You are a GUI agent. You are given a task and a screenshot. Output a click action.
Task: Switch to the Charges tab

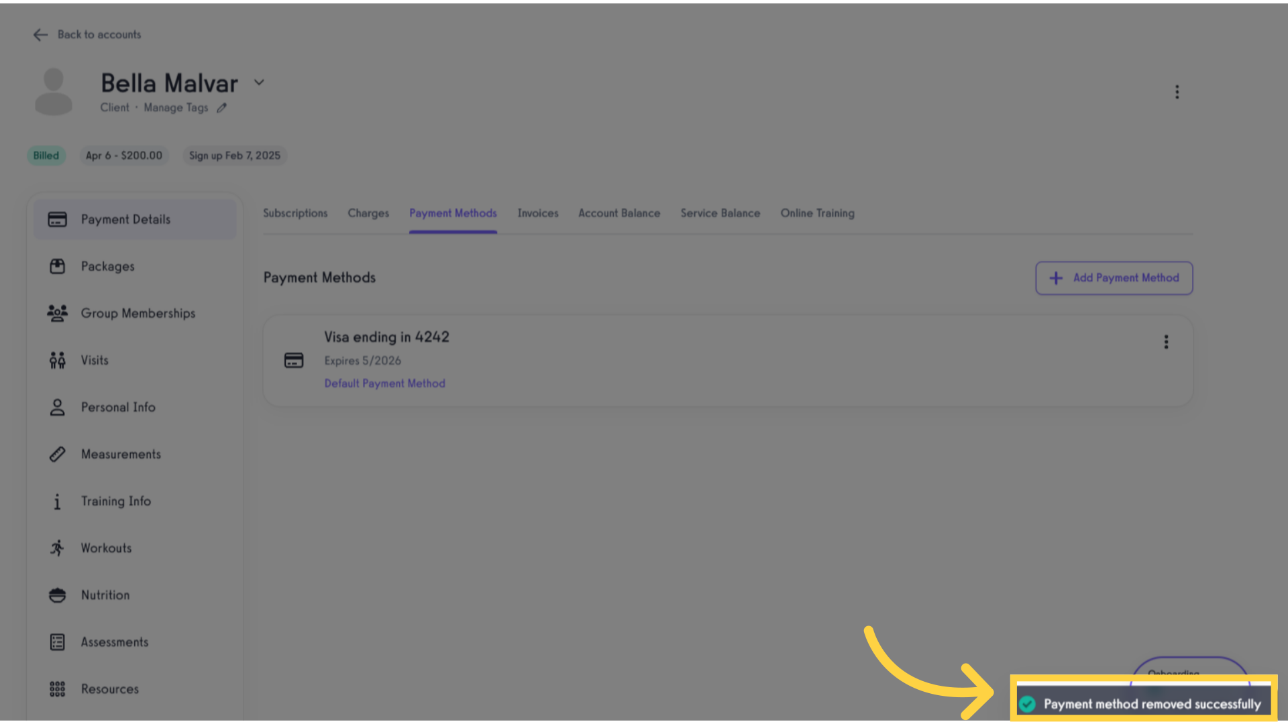pos(368,213)
